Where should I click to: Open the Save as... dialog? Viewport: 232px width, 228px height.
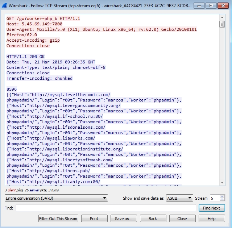point(124,219)
